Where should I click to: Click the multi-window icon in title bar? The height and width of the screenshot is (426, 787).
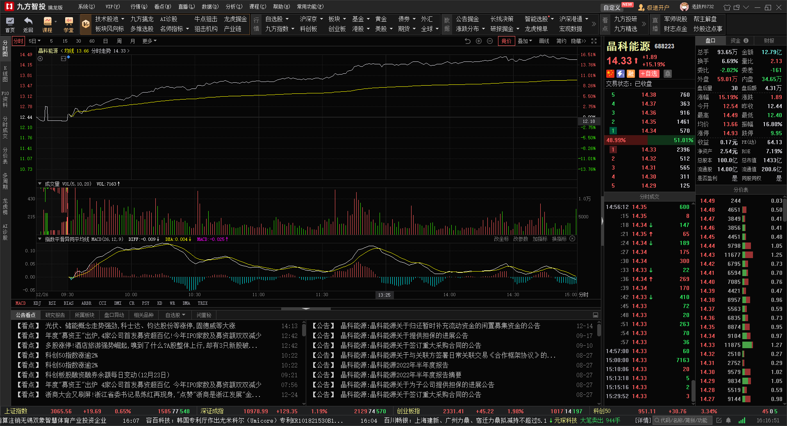pos(737,7)
